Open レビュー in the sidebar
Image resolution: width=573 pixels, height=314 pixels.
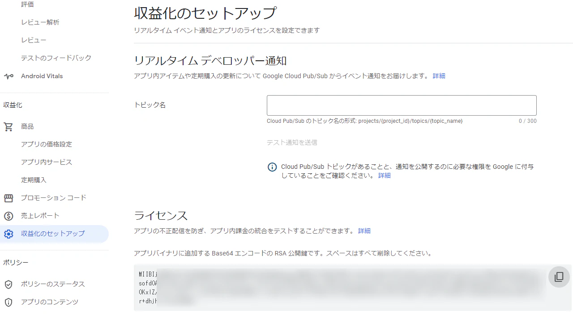[x=34, y=40]
